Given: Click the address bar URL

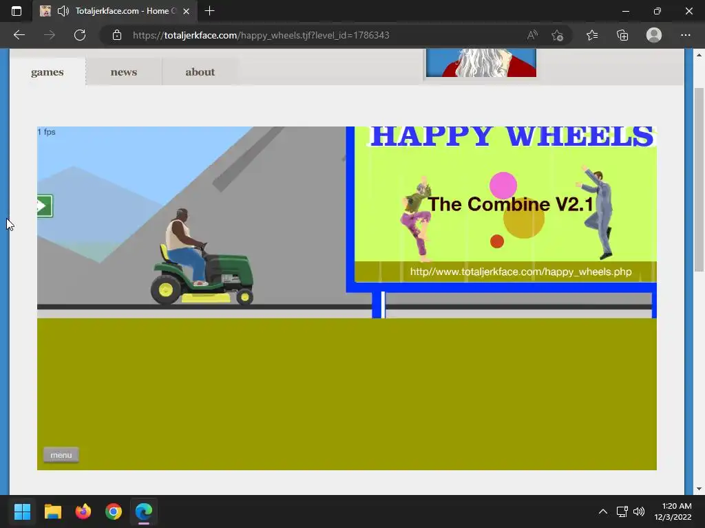Looking at the screenshot, I should [261, 35].
